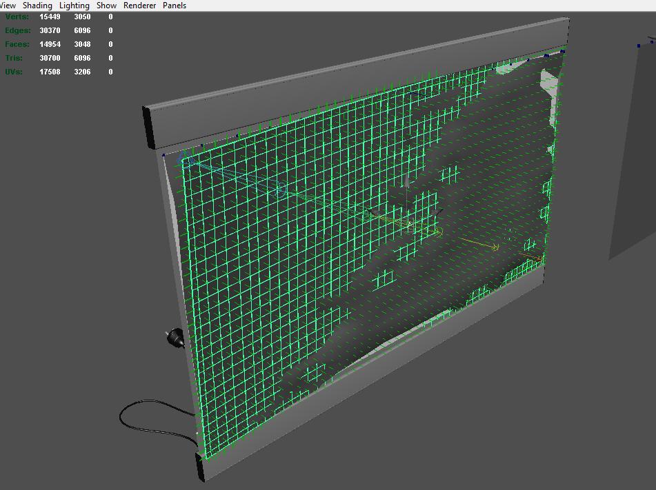Open the Show menu

click(106, 6)
